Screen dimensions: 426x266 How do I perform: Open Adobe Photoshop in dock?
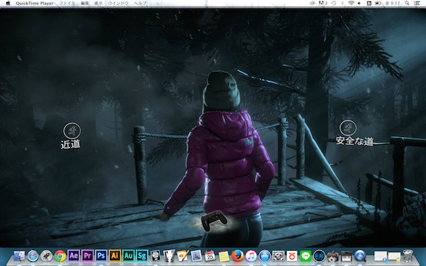101,255
